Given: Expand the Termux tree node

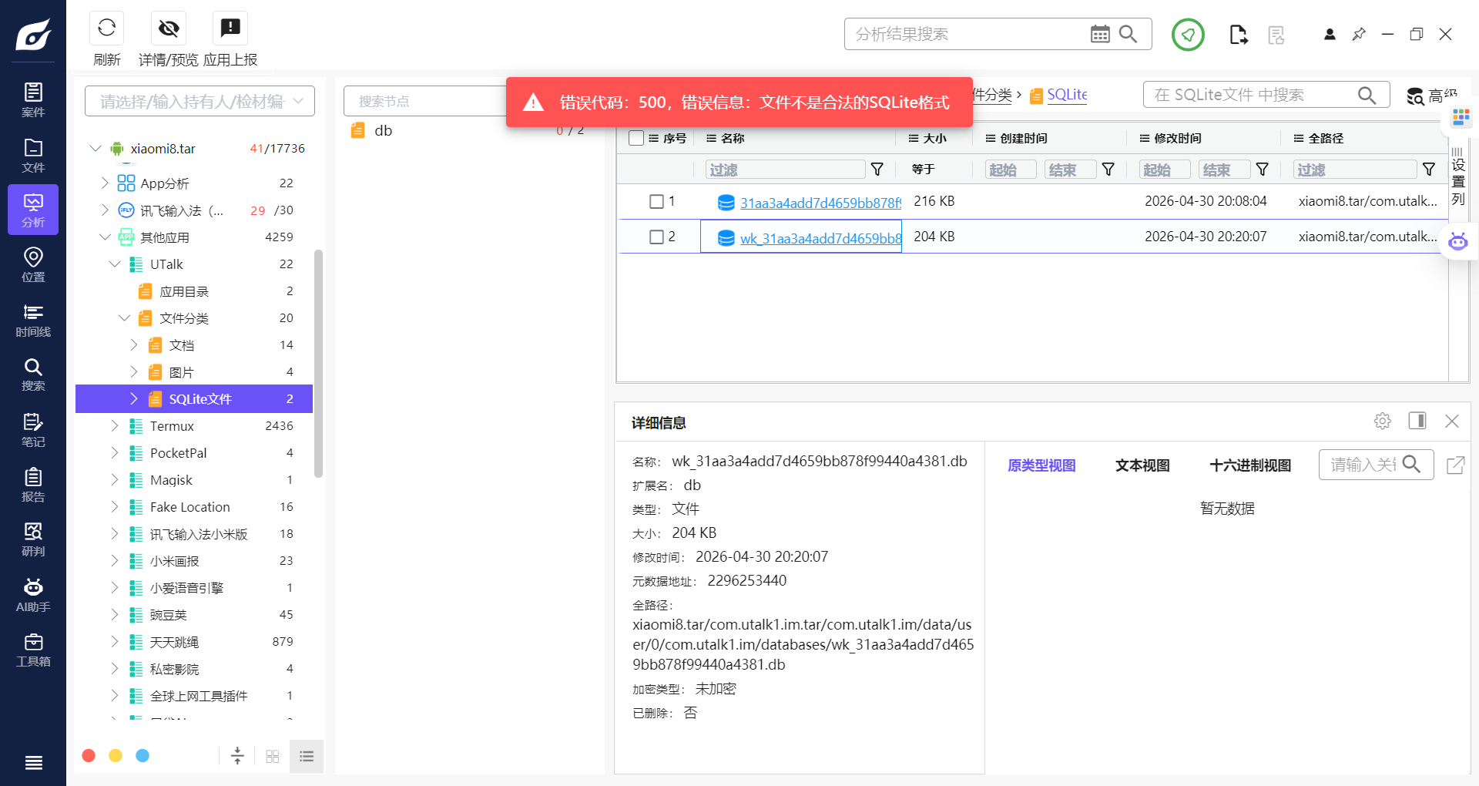Looking at the screenshot, I should (x=115, y=425).
